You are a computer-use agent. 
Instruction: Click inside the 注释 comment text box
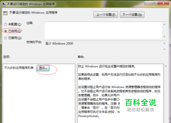(x=103, y=30)
